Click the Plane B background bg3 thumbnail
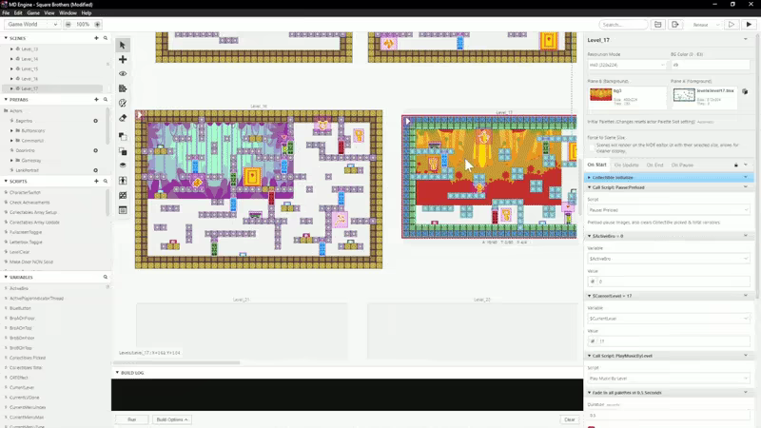This screenshot has width=761, height=428. (x=600, y=94)
